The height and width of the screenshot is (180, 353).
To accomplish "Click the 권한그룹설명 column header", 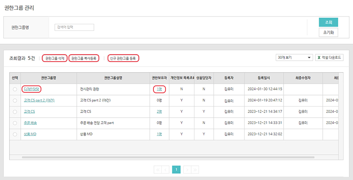I will (x=113, y=78).
